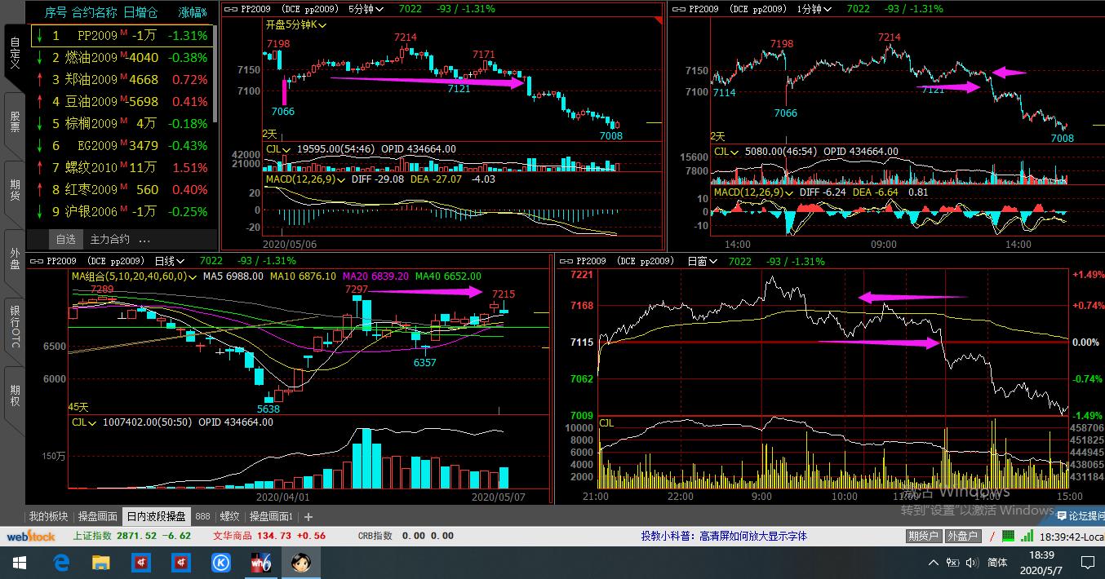The height and width of the screenshot is (579, 1105).
Task: Select the 期货 sidebar tab
Action: [x=14, y=190]
